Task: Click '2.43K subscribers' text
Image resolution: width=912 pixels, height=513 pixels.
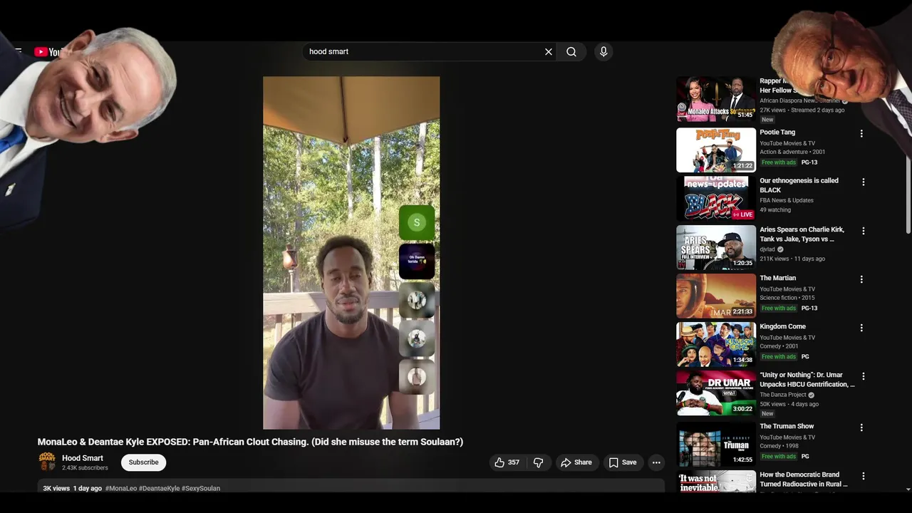Action: (85, 468)
